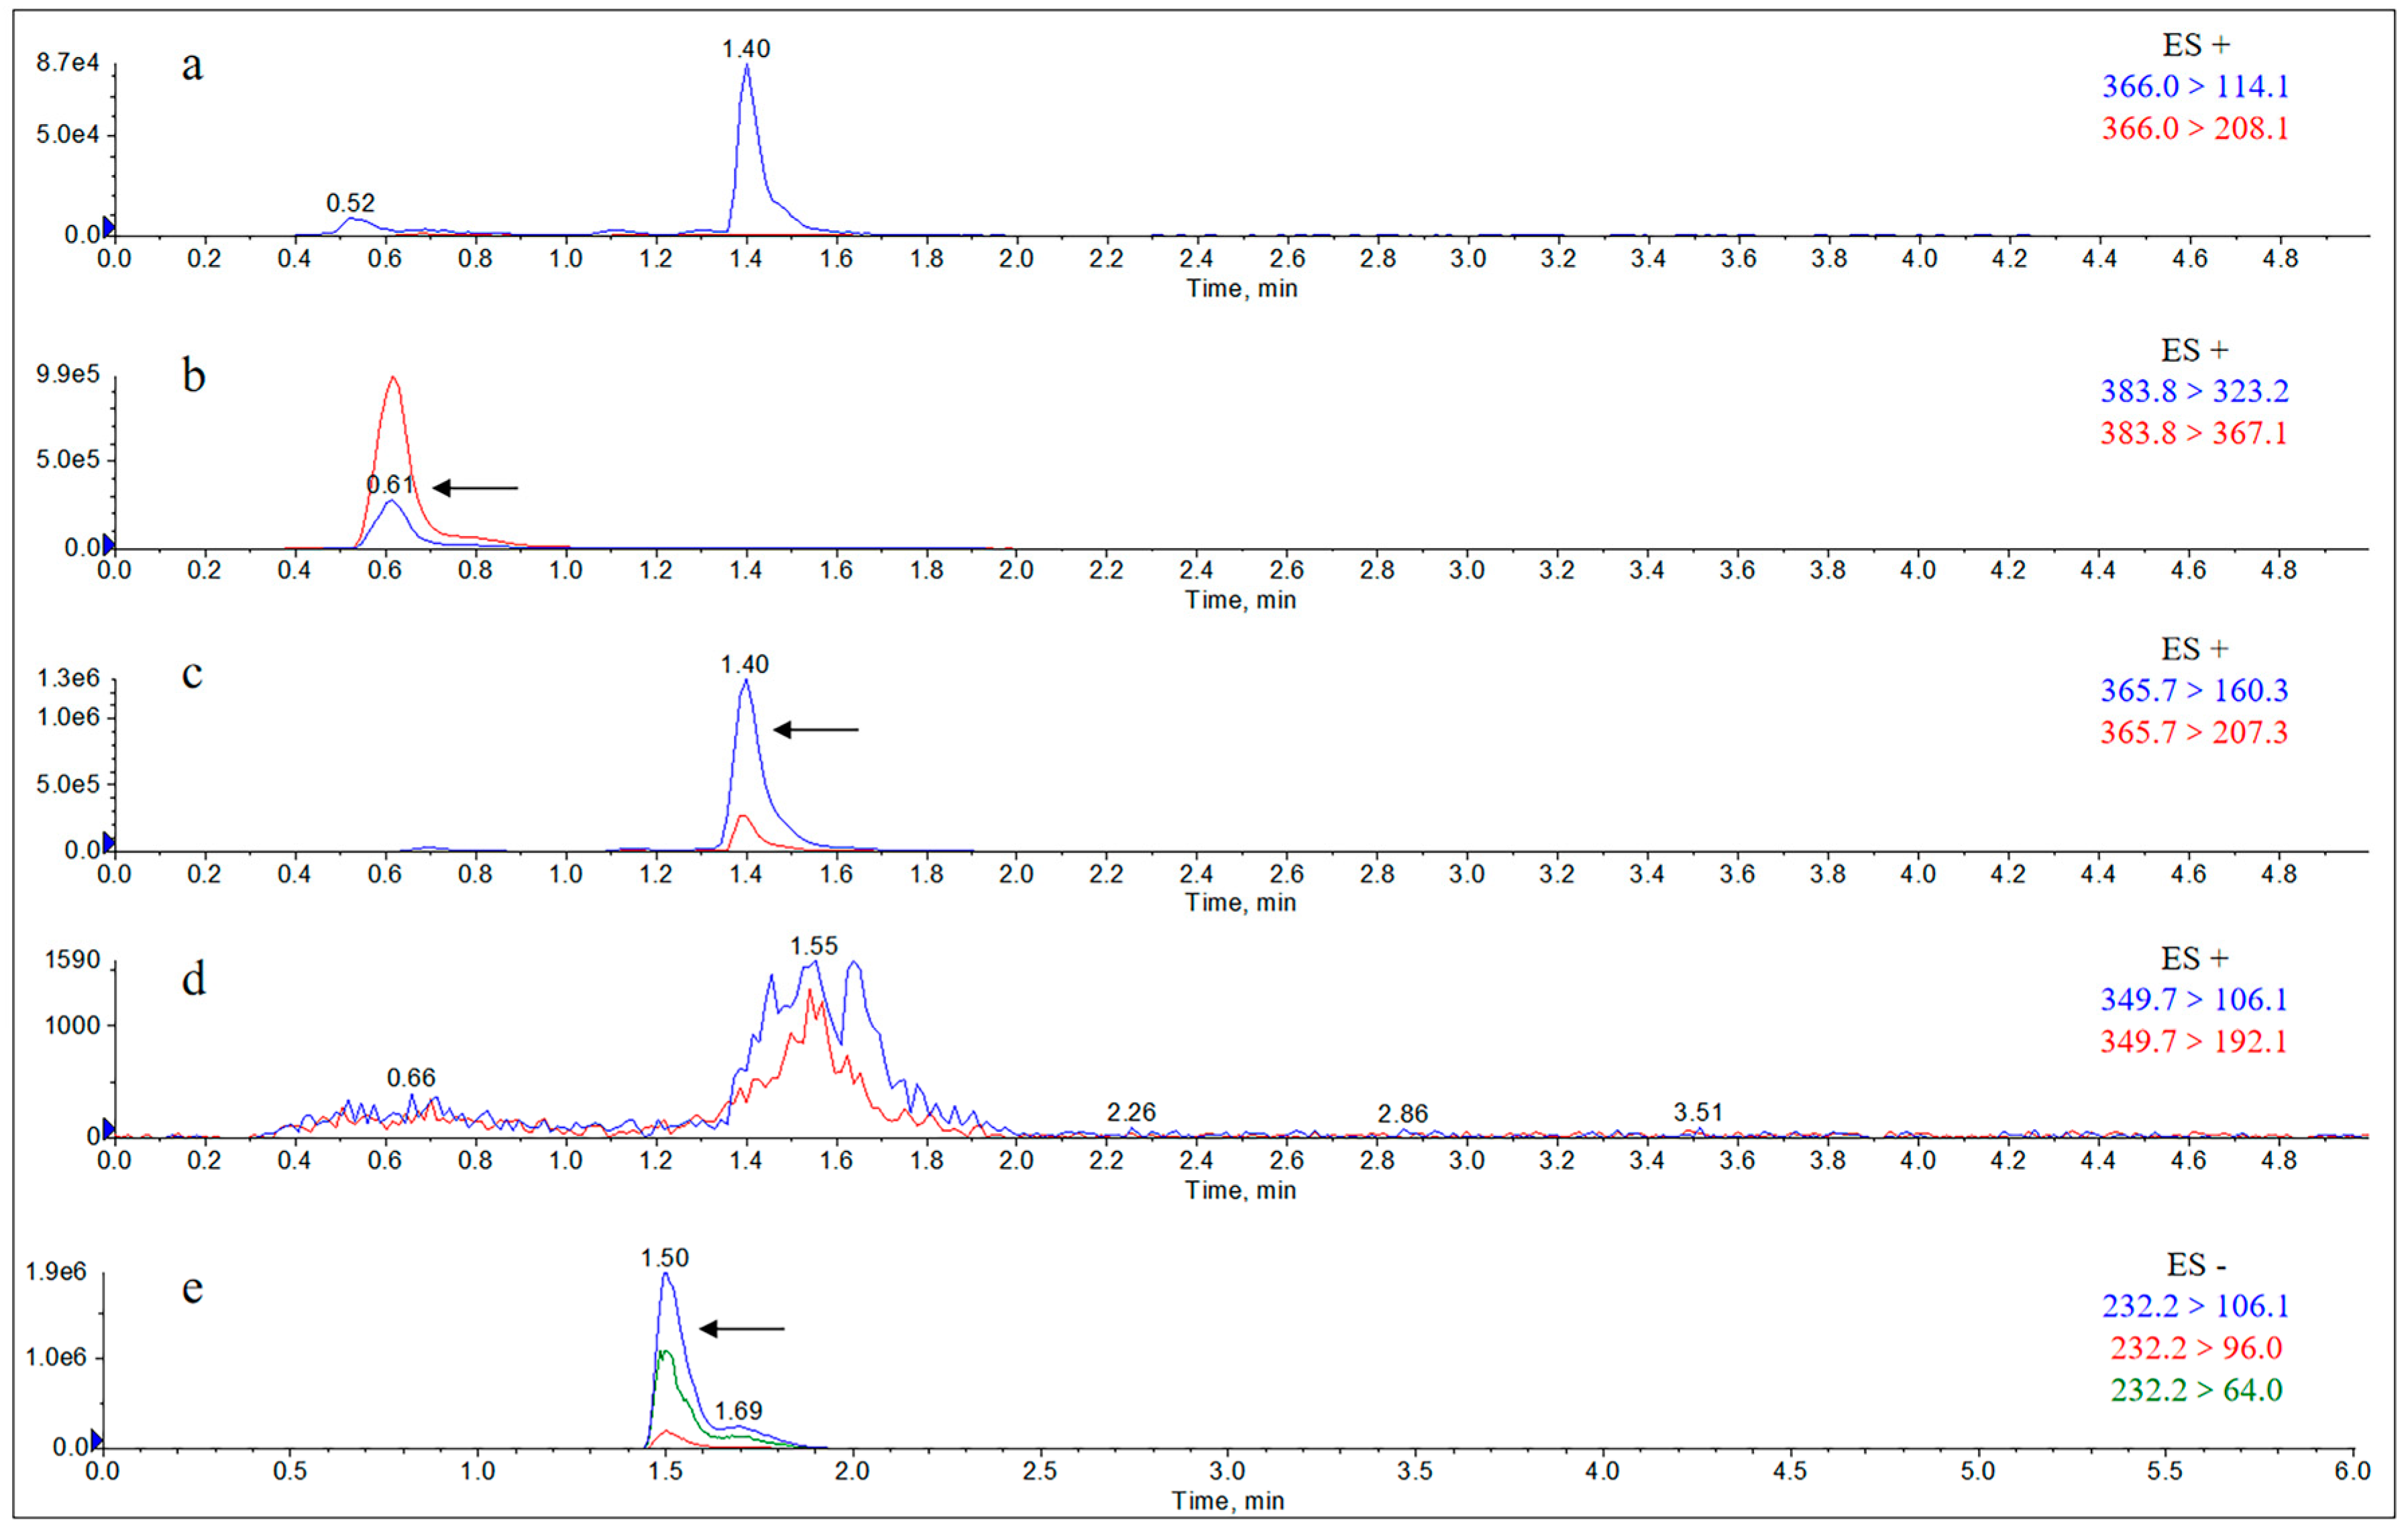This screenshot has height=1536, width=2408.
Task: Click the 1.55 peak label in panel d
Action: pyautogui.click(x=813, y=947)
